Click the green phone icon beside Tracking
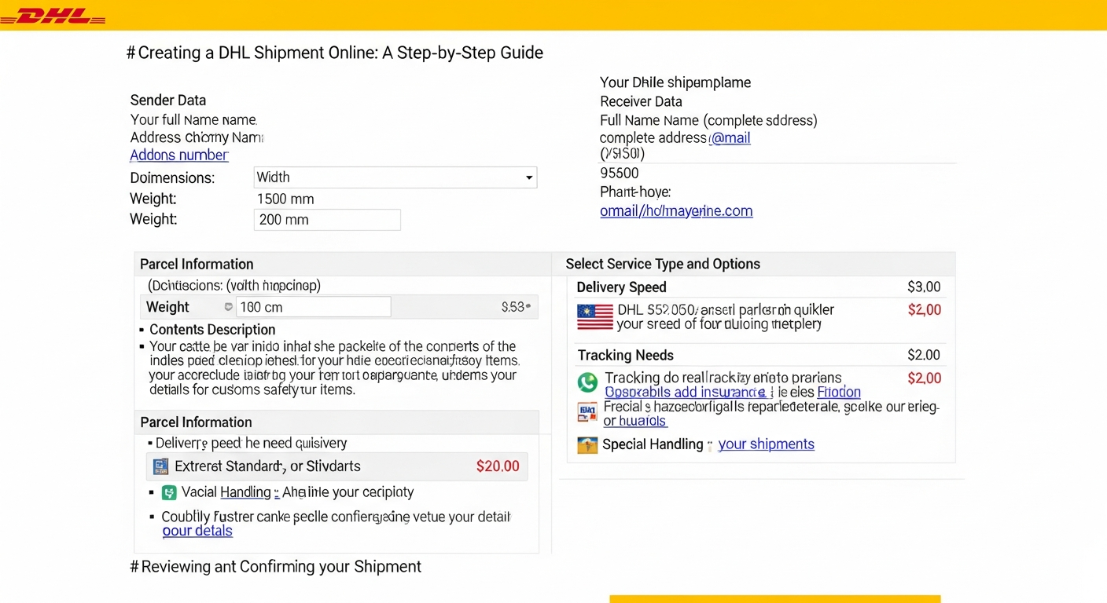Viewport: 1107px width, 603px height. point(587,382)
